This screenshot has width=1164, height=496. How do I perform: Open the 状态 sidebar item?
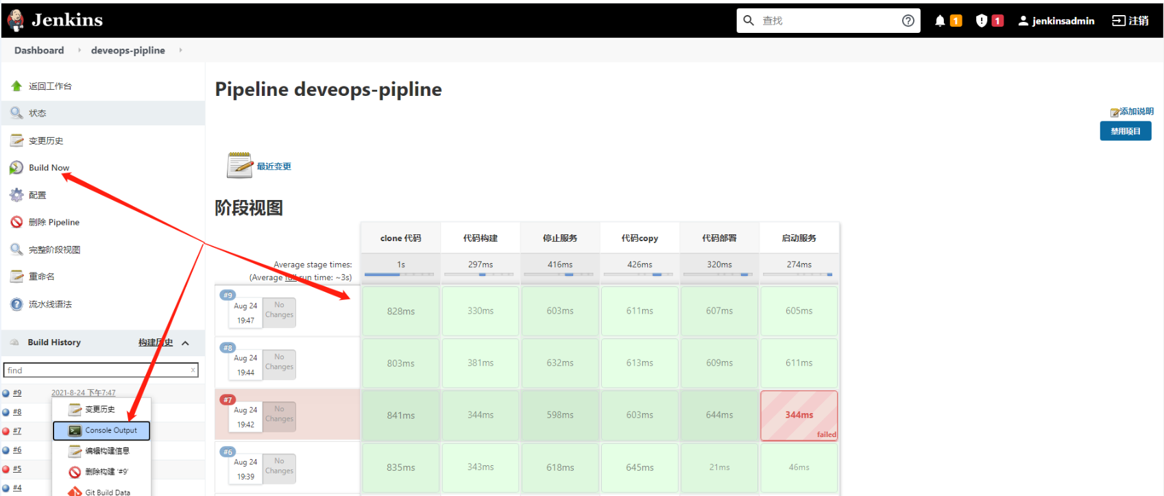103,113
